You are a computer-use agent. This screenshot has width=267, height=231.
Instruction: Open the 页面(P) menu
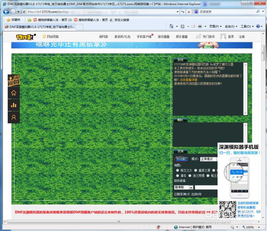pos(215,26)
